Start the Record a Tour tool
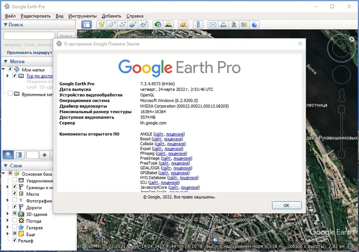 tap(144, 25)
